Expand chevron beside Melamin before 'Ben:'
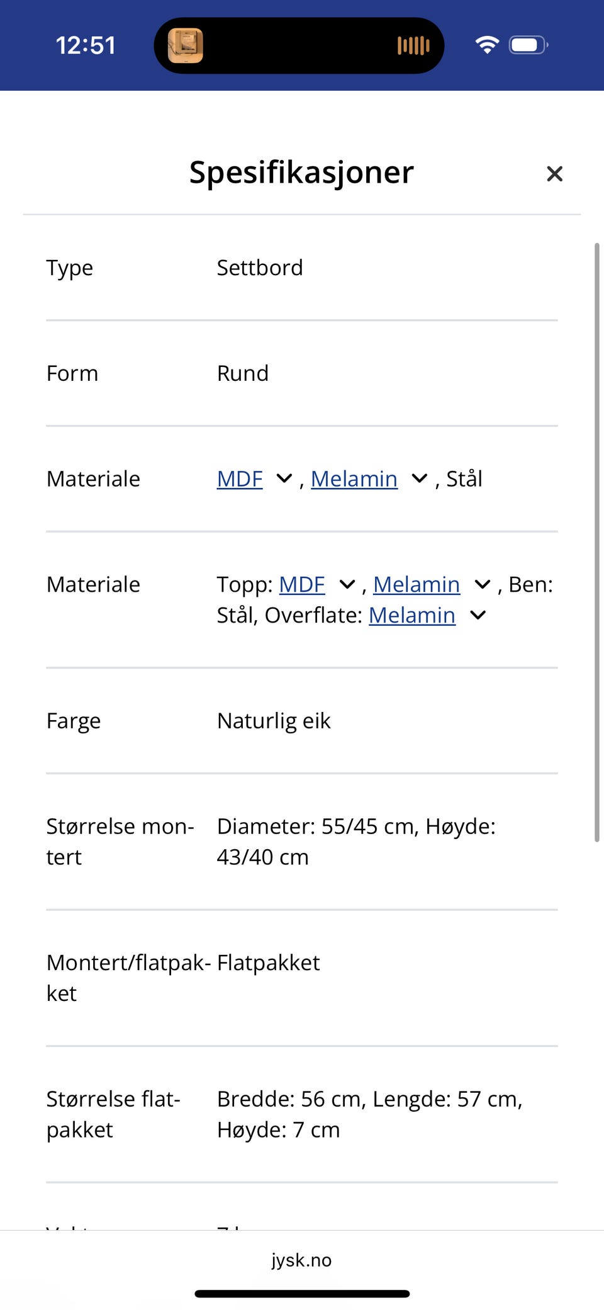This screenshot has width=604, height=1310. [483, 585]
